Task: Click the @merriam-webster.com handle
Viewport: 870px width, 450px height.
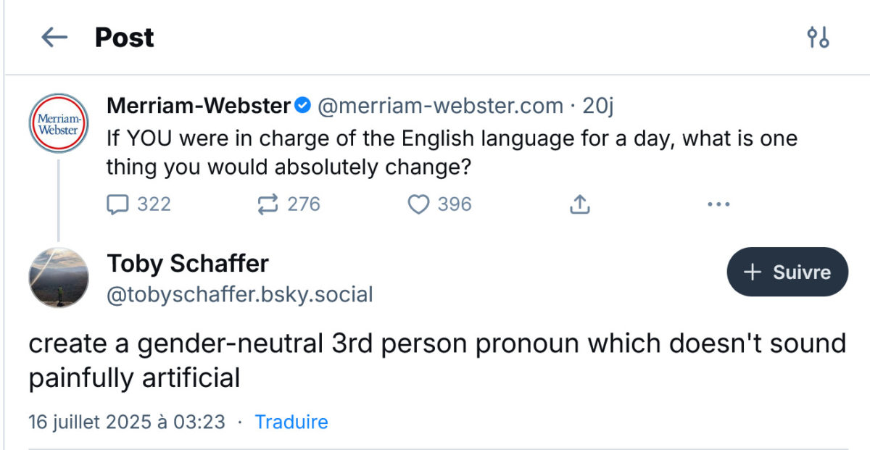Action: [441, 107]
